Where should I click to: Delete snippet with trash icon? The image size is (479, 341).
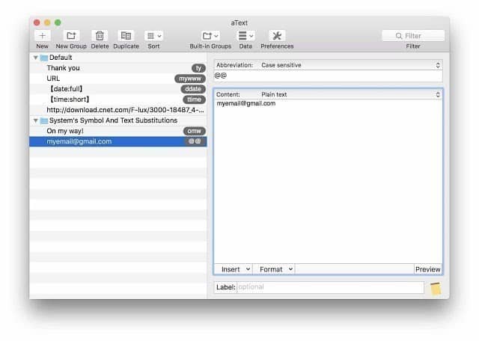tap(100, 36)
